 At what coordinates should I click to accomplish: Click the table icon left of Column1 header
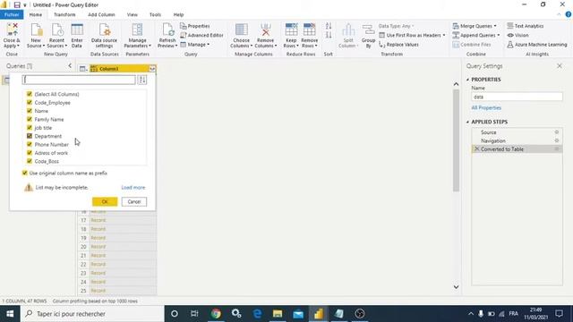point(83,69)
